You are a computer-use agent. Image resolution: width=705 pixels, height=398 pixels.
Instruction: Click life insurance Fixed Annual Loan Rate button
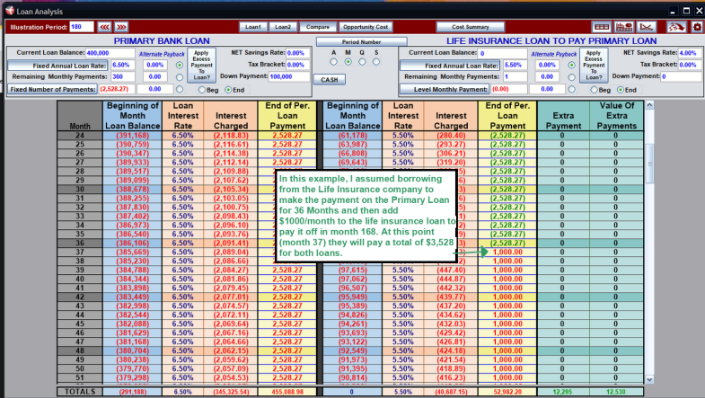450,66
